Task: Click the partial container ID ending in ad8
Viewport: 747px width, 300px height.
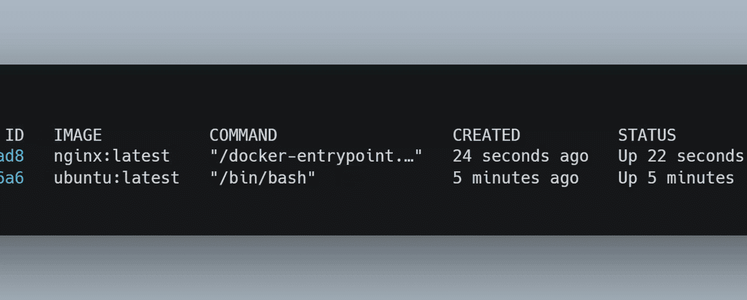Action: pyautogui.click(x=12, y=156)
